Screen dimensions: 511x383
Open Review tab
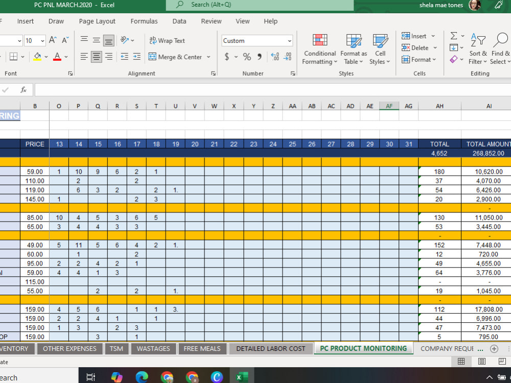tap(211, 21)
